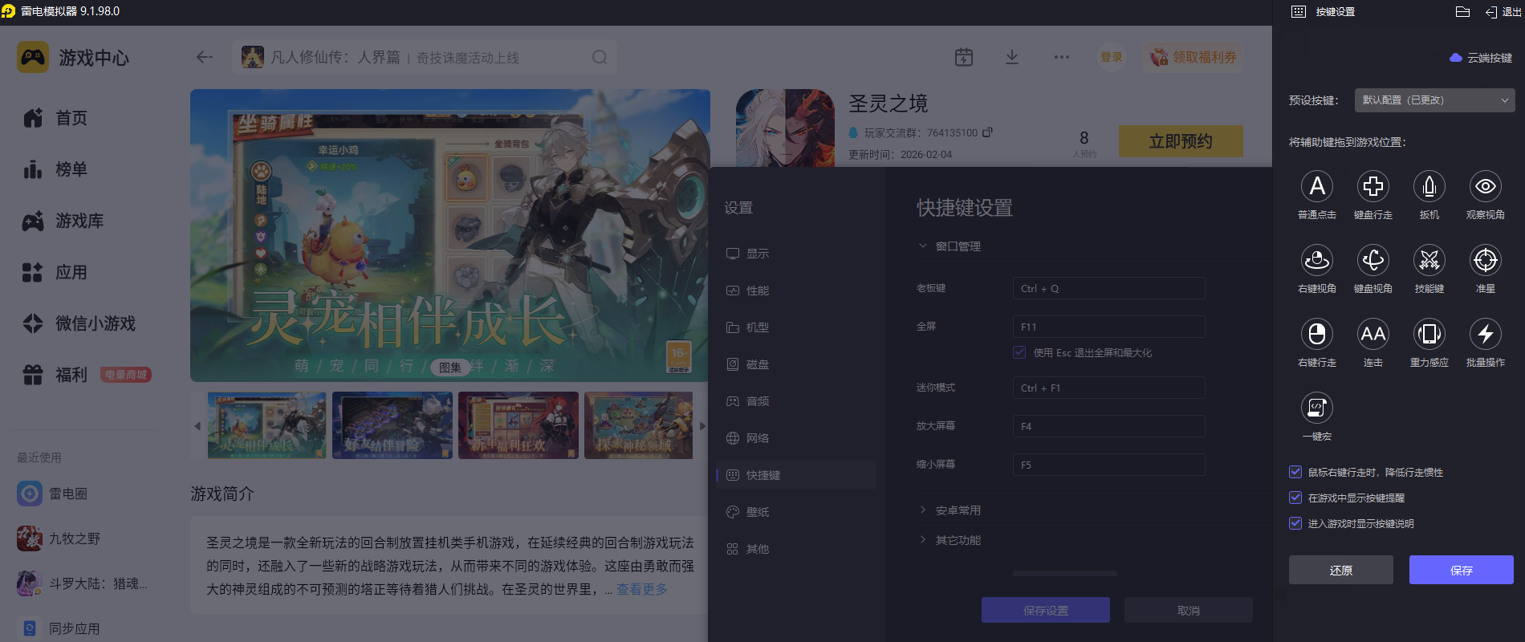Screen dimensions: 1525x642
Task: Open 网络 settings tab
Action: coord(796,438)
